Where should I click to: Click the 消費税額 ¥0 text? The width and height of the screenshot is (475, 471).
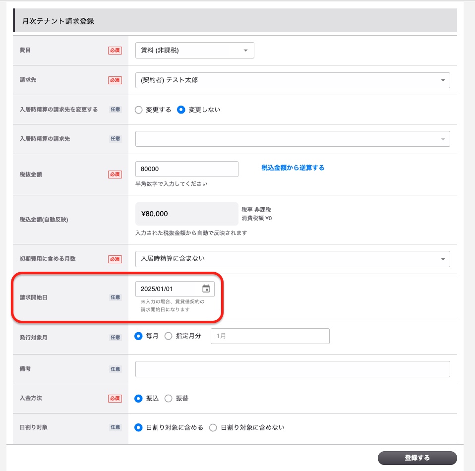(x=256, y=218)
